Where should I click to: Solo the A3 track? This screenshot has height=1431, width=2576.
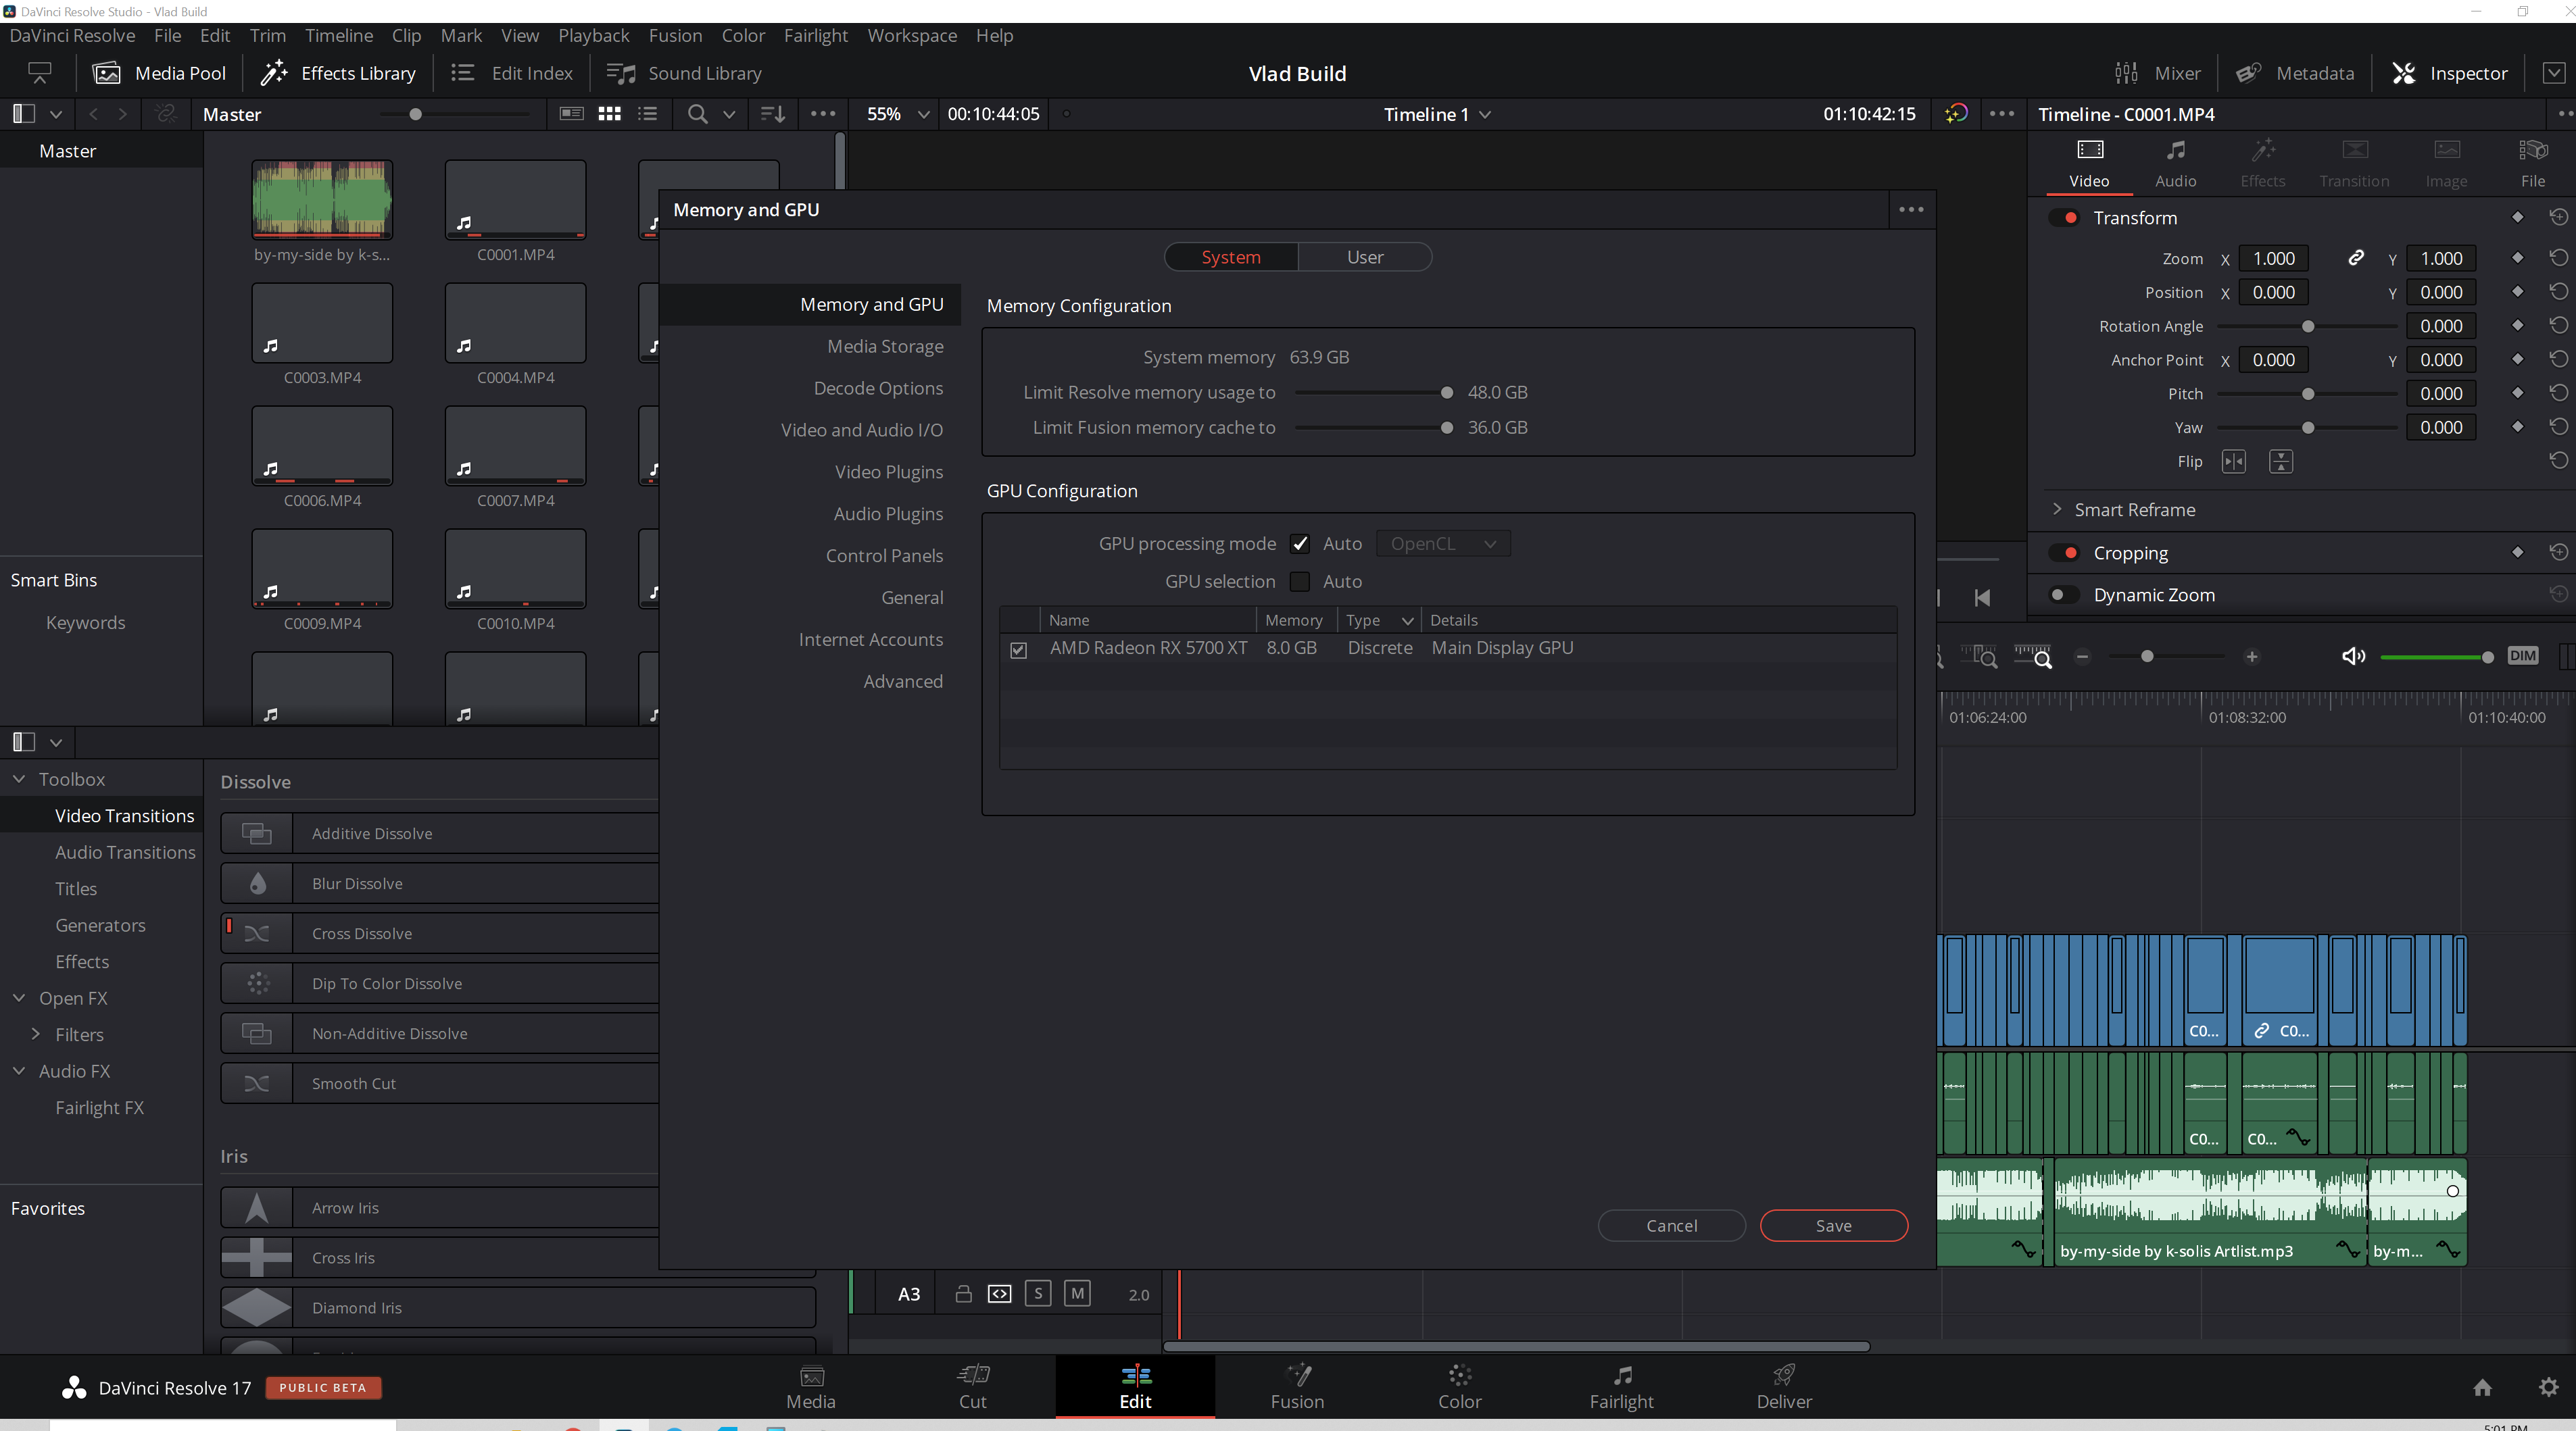tap(1038, 1294)
